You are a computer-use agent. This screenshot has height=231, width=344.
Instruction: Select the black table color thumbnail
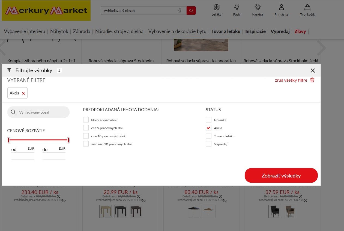click(x=121, y=211)
